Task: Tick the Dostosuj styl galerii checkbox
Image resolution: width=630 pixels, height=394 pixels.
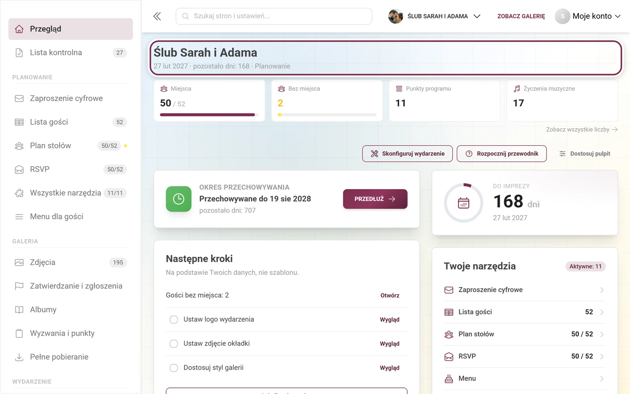Action: point(174,368)
